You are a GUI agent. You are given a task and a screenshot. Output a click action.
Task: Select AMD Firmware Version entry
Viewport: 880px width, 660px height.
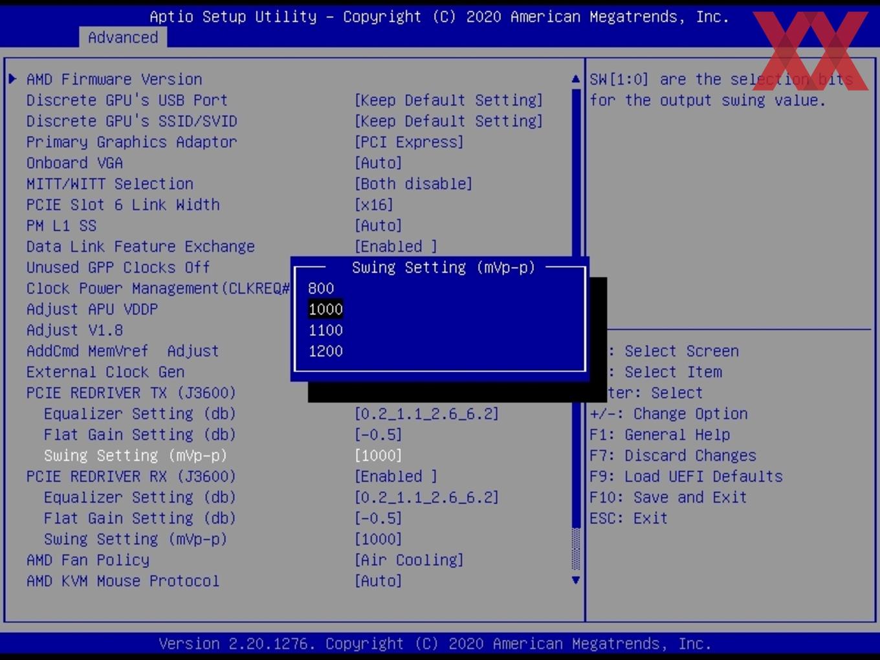115,79
